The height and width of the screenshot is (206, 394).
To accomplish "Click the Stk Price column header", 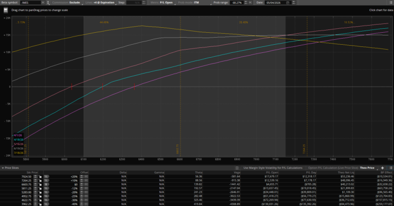I will (x=32, y=172).
